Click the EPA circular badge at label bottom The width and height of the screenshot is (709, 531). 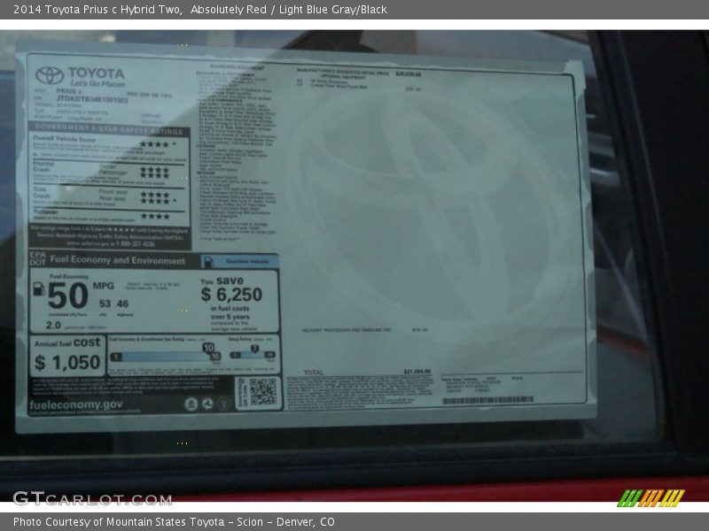pos(190,402)
